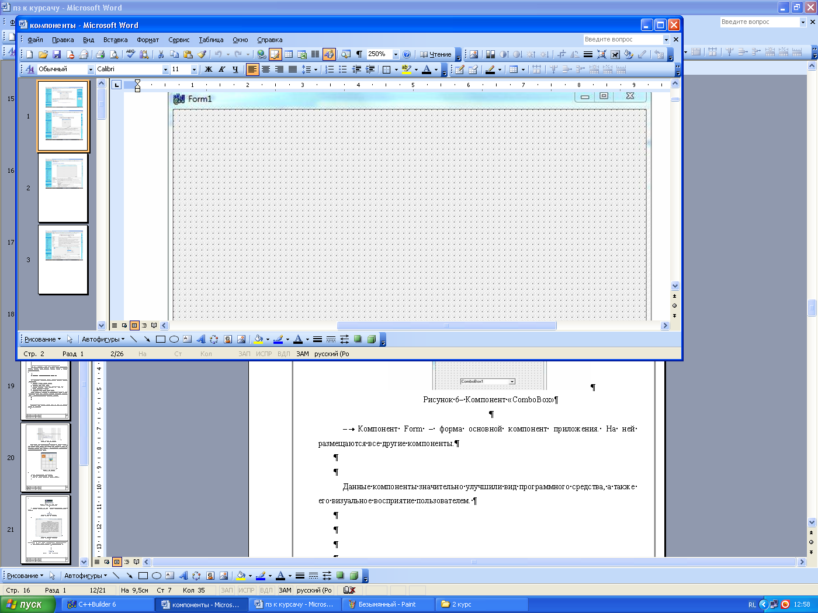The width and height of the screenshot is (818, 613).
Task: Click the Columns icon in standard toolbar
Action: (x=315, y=54)
